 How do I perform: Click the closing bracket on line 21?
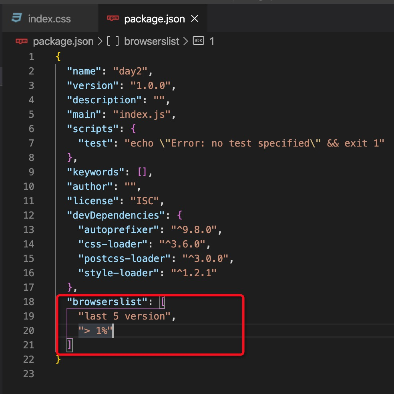pyautogui.click(x=70, y=345)
